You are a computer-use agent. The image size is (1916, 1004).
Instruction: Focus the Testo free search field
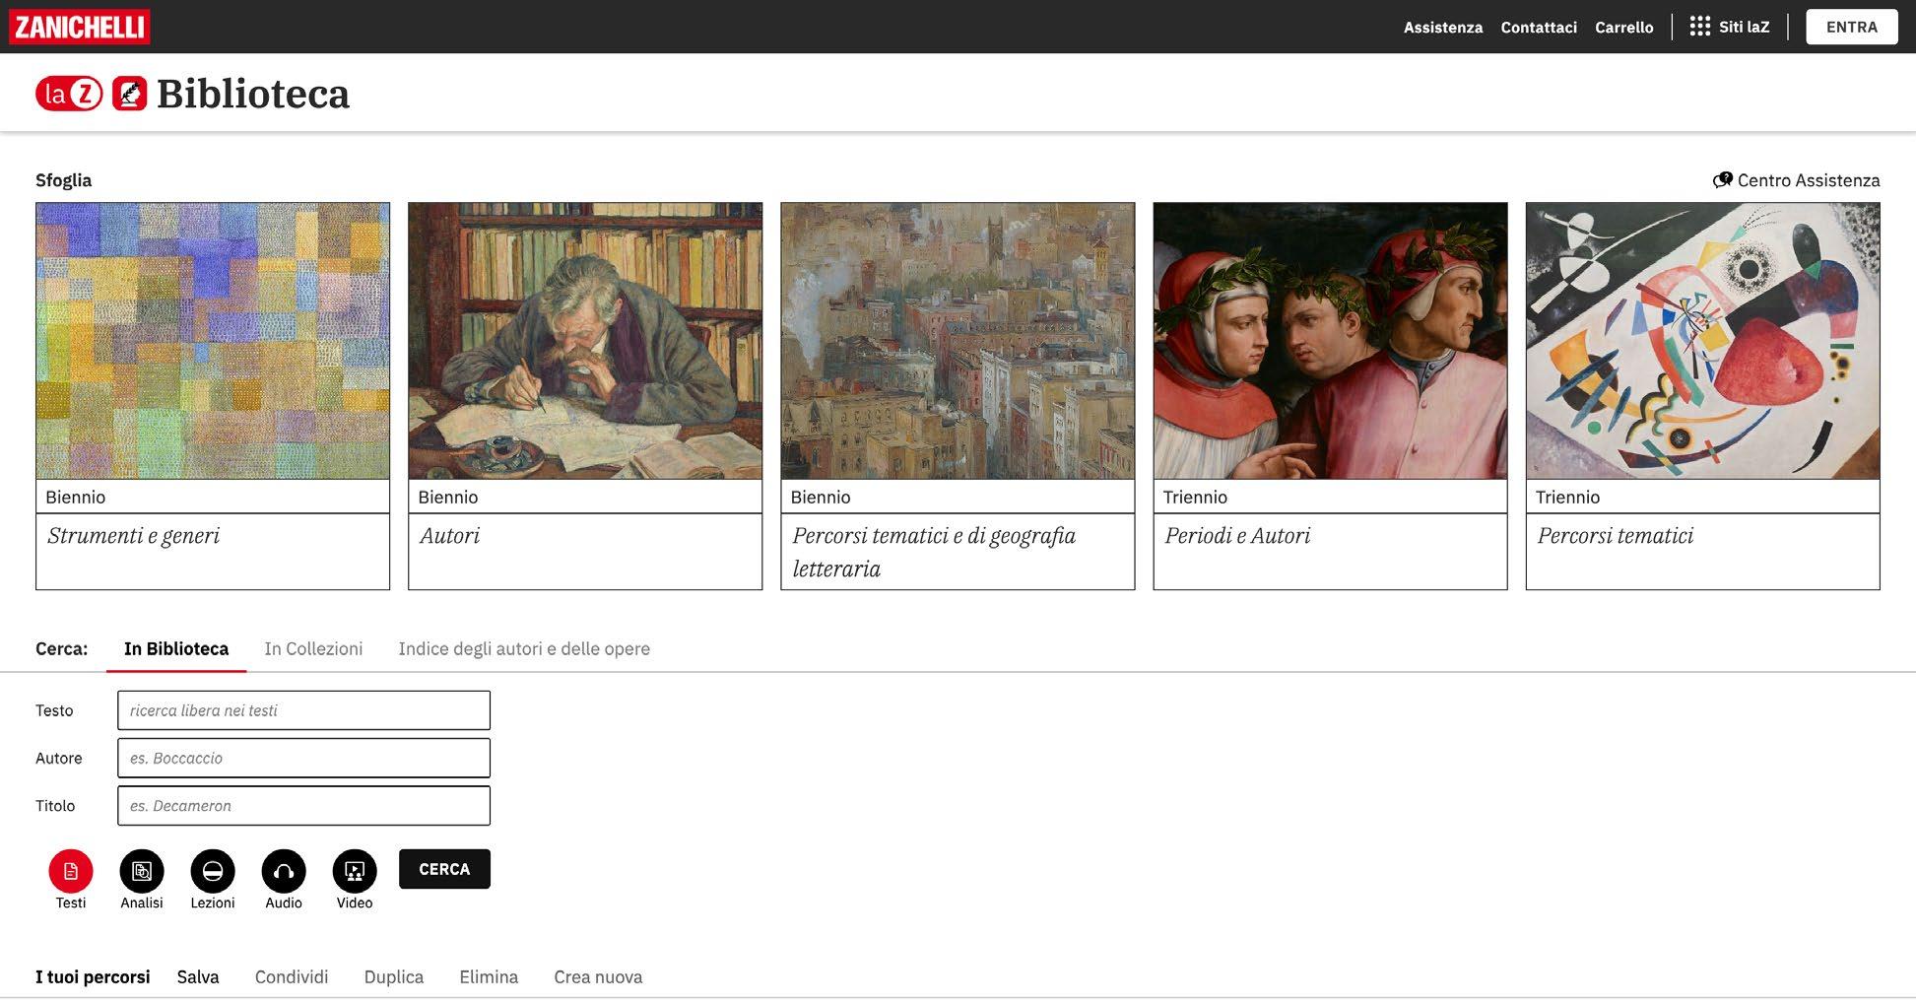(303, 710)
